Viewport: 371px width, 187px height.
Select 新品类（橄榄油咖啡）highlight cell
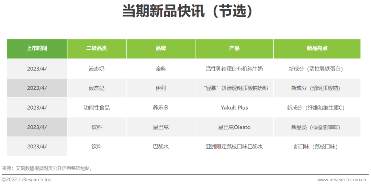(317, 127)
